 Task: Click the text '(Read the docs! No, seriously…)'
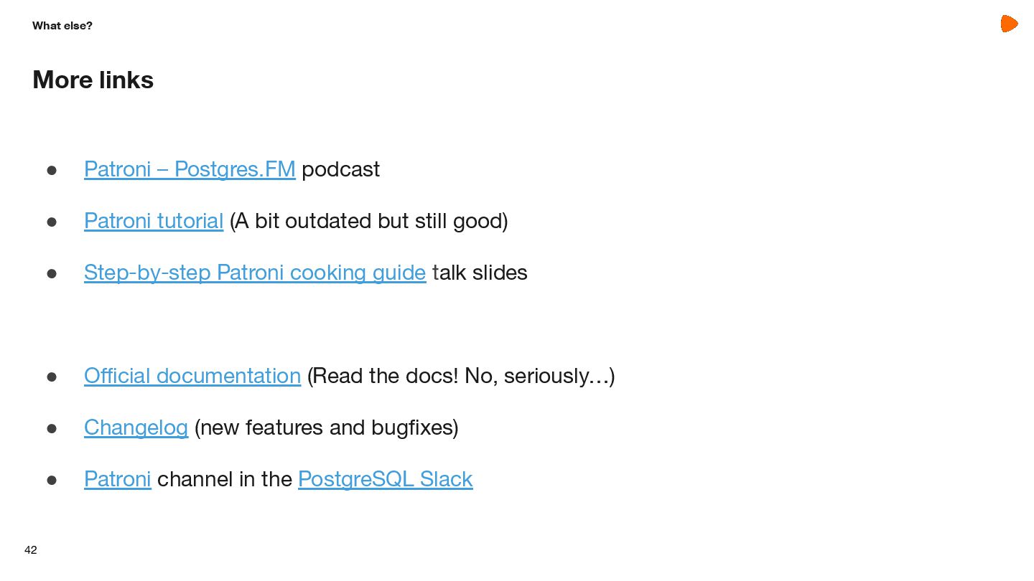[x=461, y=376]
